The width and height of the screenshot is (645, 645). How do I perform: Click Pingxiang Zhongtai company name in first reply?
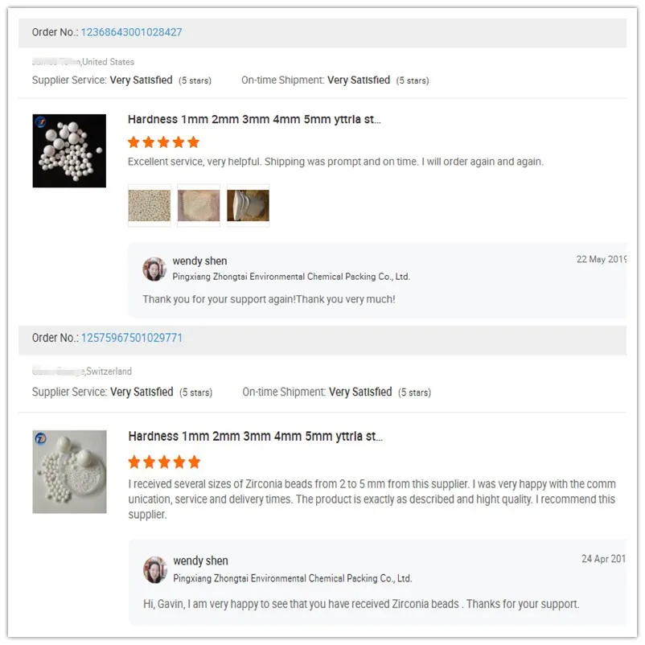pos(291,277)
